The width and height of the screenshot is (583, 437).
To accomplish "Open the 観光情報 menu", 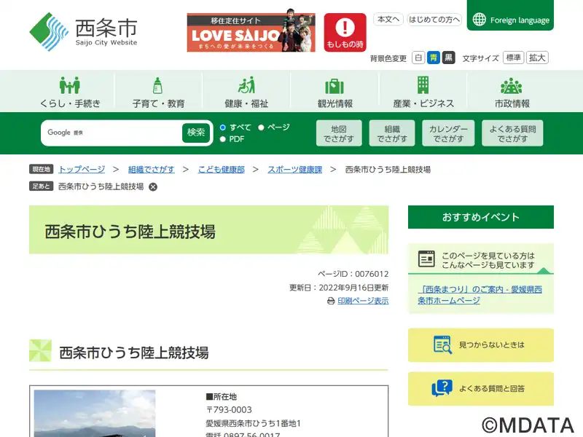I will [x=334, y=92].
